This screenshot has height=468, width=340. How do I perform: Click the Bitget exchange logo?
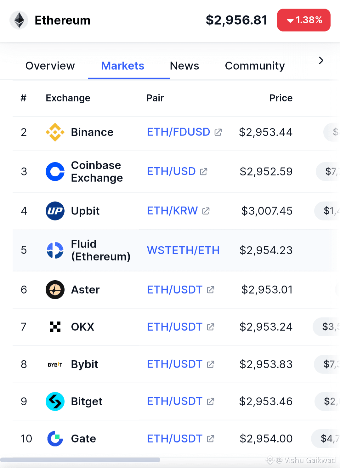point(55,402)
